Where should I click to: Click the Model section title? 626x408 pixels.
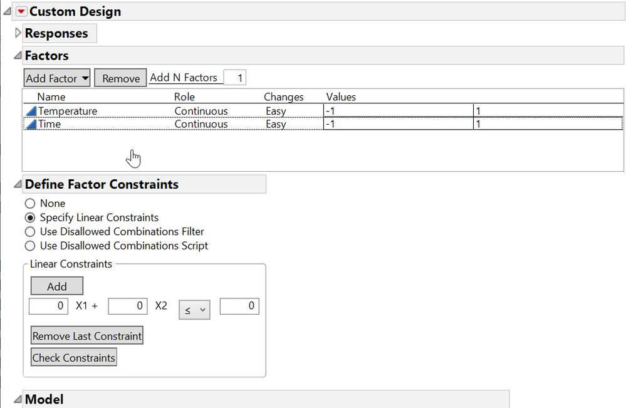click(44, 399)
